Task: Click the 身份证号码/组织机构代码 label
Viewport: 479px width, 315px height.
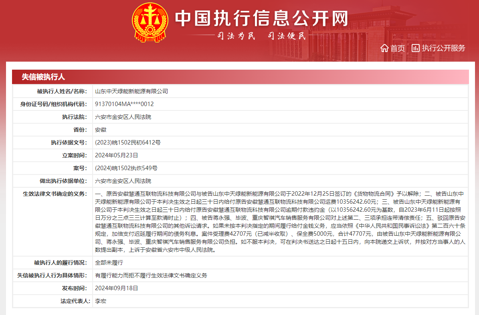Action: pos(54,104)
